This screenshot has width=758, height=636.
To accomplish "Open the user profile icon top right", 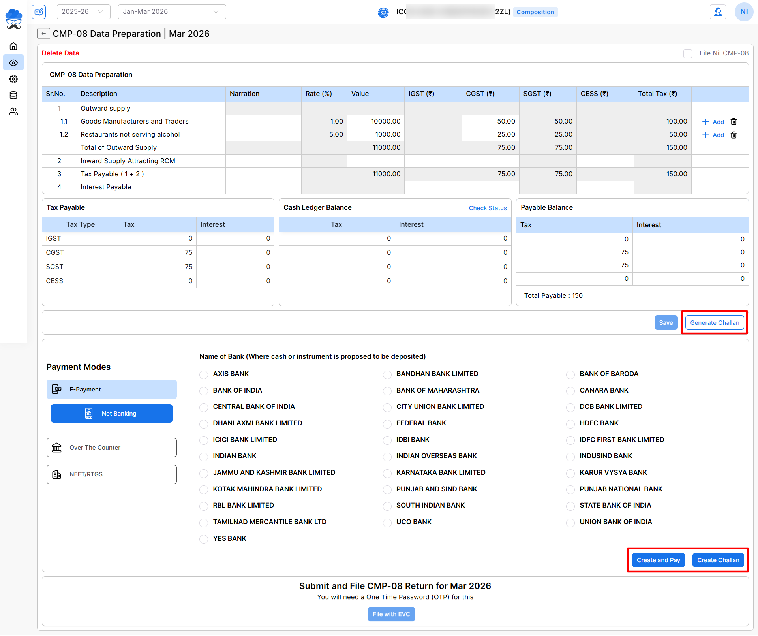I will [x=718, y=11].
